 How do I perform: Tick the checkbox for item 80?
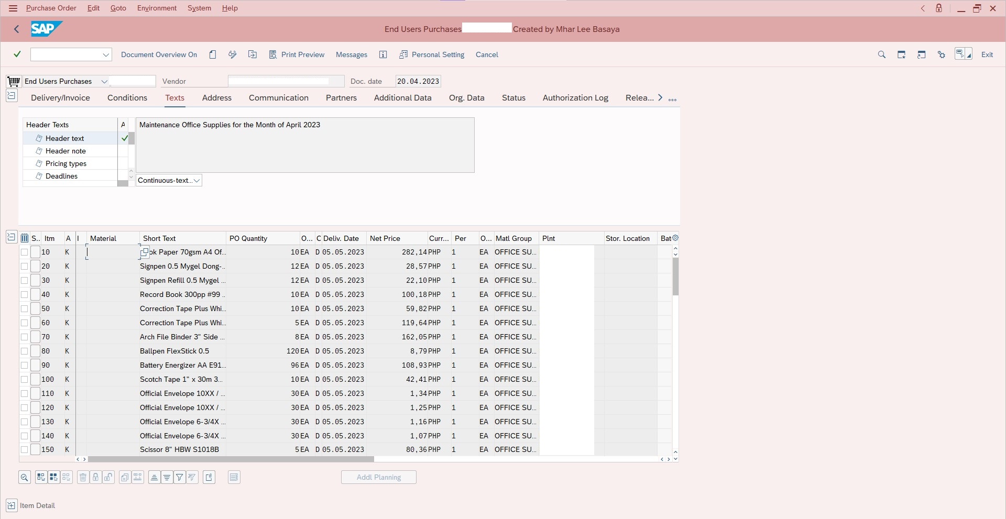tap(24, 351)
